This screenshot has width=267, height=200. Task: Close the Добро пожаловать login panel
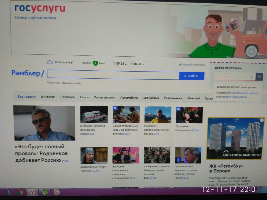(262, 68)
